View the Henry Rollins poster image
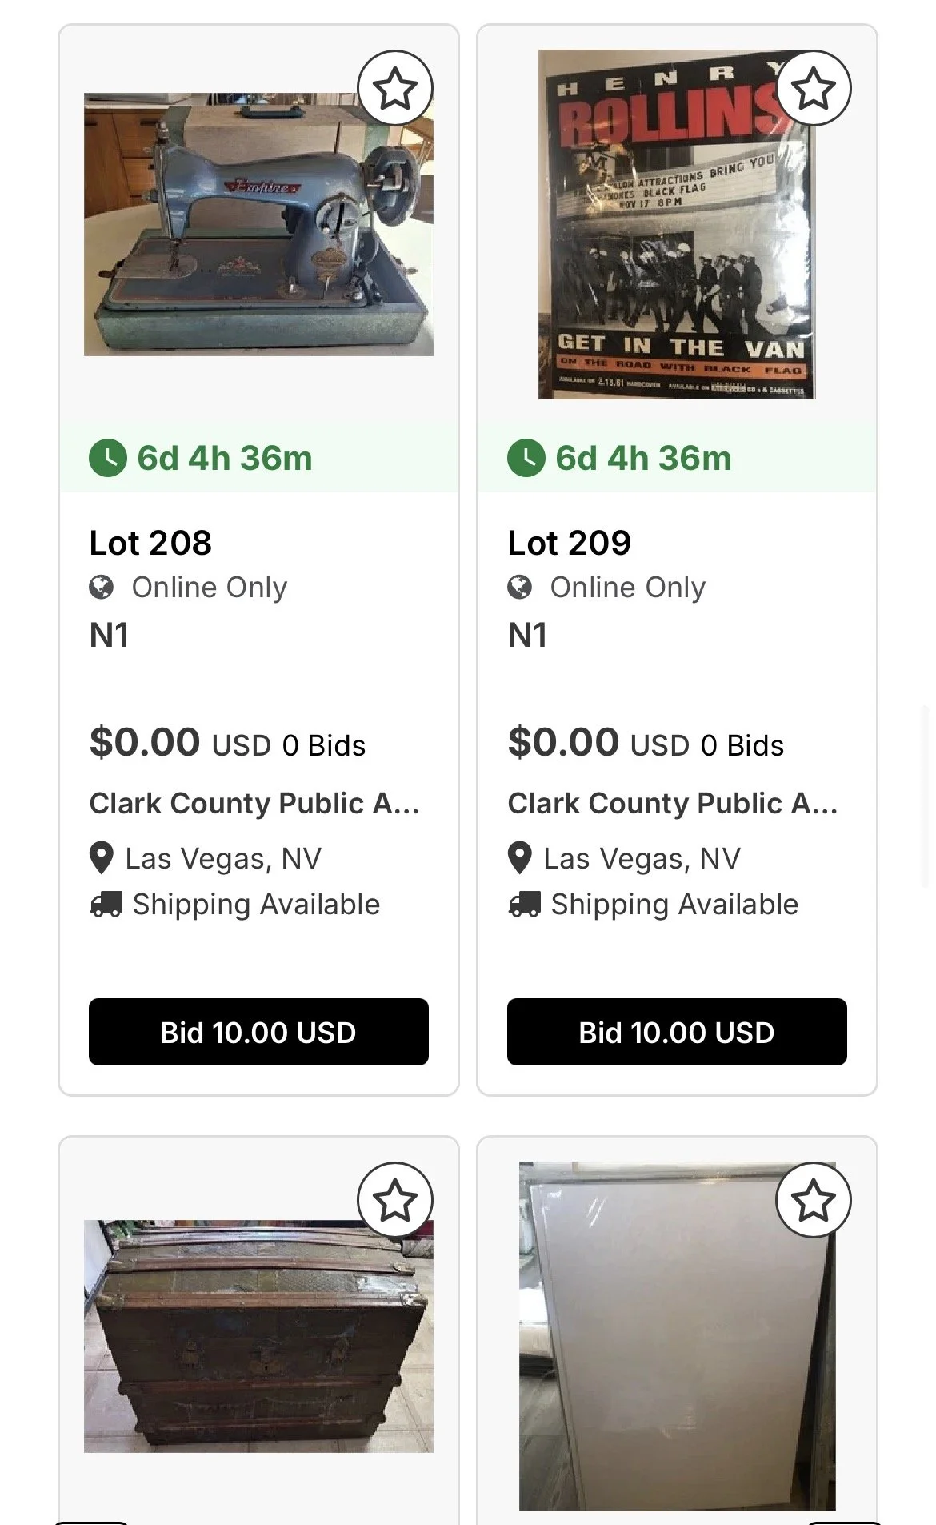Image resolution: width=936 pixels, height=1525 pixels. (677, 224)
